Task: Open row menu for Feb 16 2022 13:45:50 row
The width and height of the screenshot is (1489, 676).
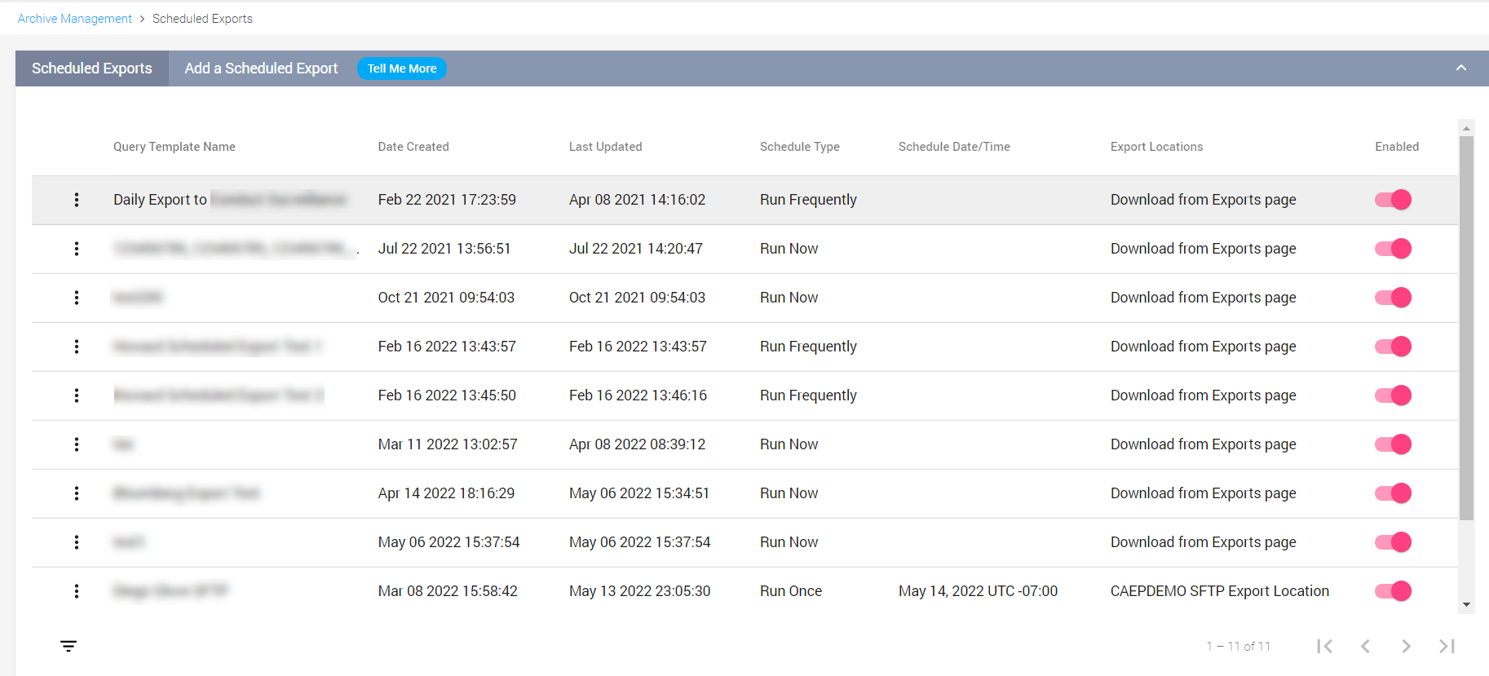Action: pos(77,395)
